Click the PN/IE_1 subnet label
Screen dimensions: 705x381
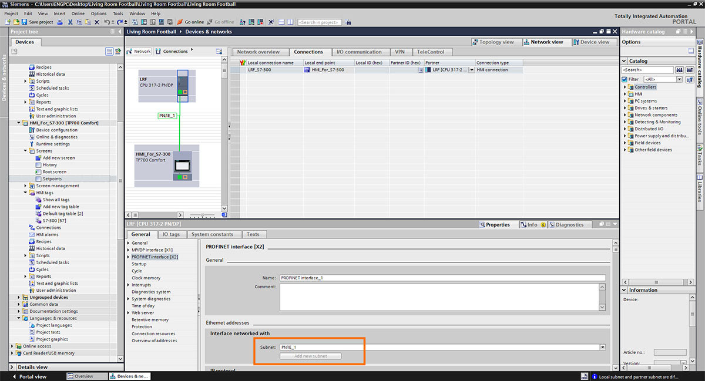pyautogui.click(x=167, y=116)
